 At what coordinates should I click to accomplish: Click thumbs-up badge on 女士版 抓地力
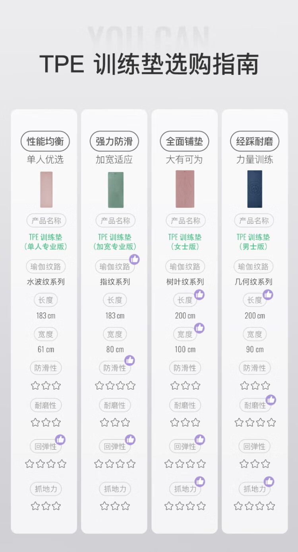pyautogui.click(x=200, y=482)
